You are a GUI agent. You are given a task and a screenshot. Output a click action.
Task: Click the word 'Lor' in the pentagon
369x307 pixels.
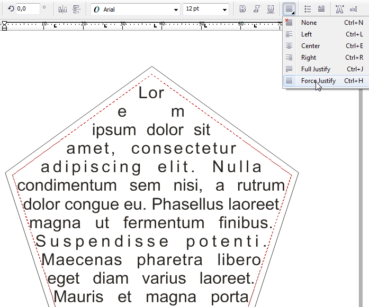(x=151, y=92)
